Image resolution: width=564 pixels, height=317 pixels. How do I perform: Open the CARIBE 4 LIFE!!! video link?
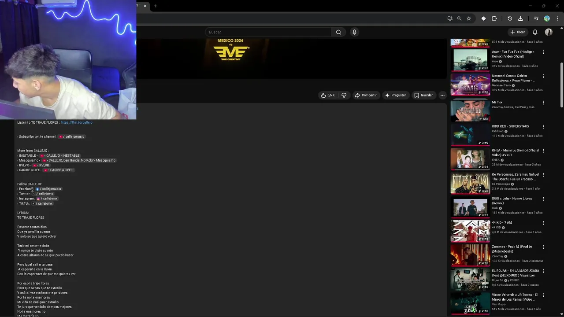point(59,170)
